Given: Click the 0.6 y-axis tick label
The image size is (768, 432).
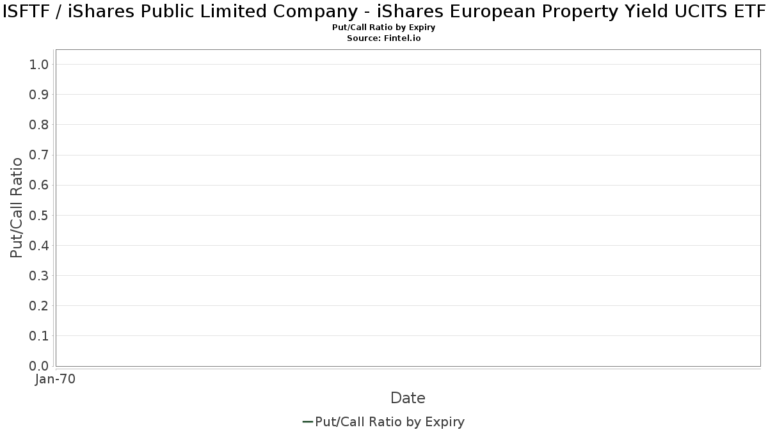Looking at the screenshot, I should (40, 185).
